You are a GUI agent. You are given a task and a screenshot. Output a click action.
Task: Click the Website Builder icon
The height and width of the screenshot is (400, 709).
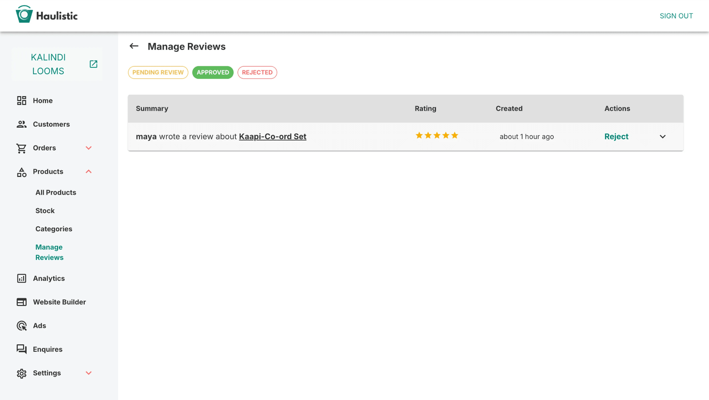22,302
